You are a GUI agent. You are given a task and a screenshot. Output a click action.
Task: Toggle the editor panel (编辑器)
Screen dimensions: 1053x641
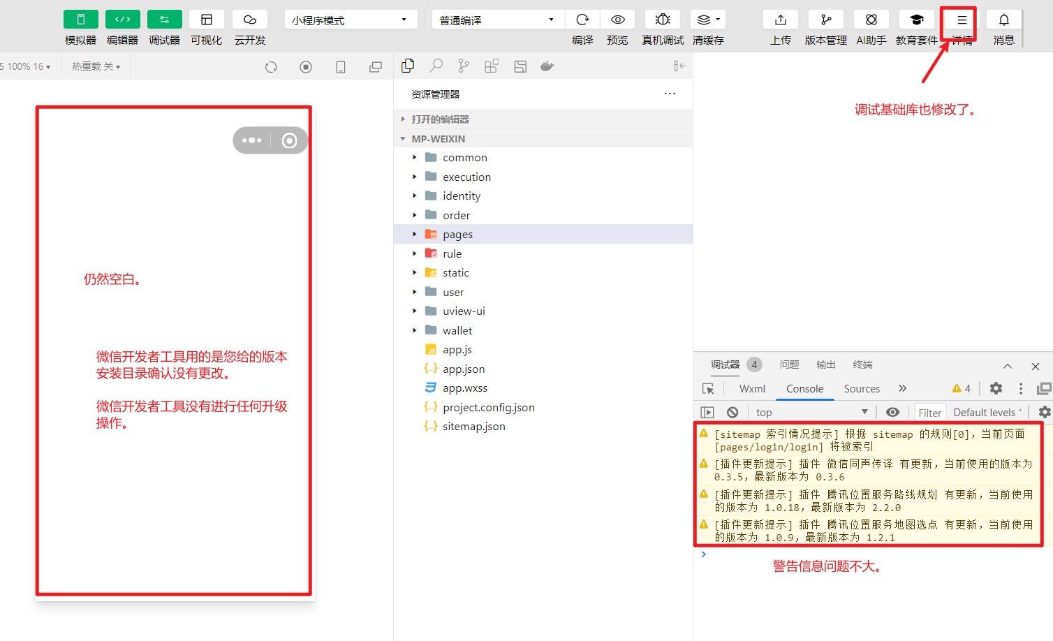click(x=123, y=20)
